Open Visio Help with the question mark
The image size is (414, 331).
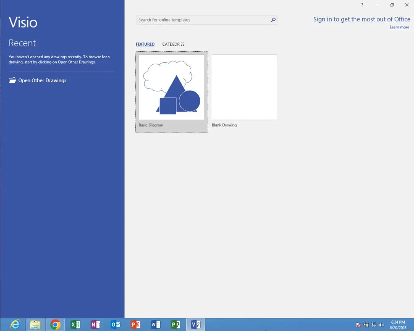362,5
